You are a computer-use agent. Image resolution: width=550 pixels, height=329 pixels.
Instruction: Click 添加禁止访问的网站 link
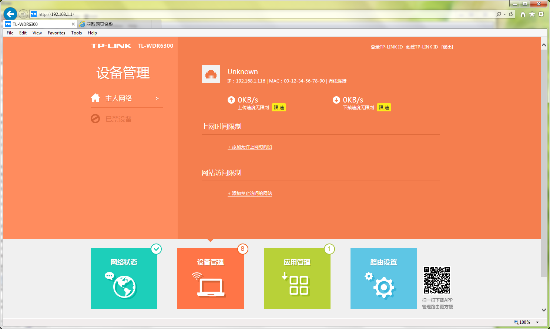coord(250,194)
